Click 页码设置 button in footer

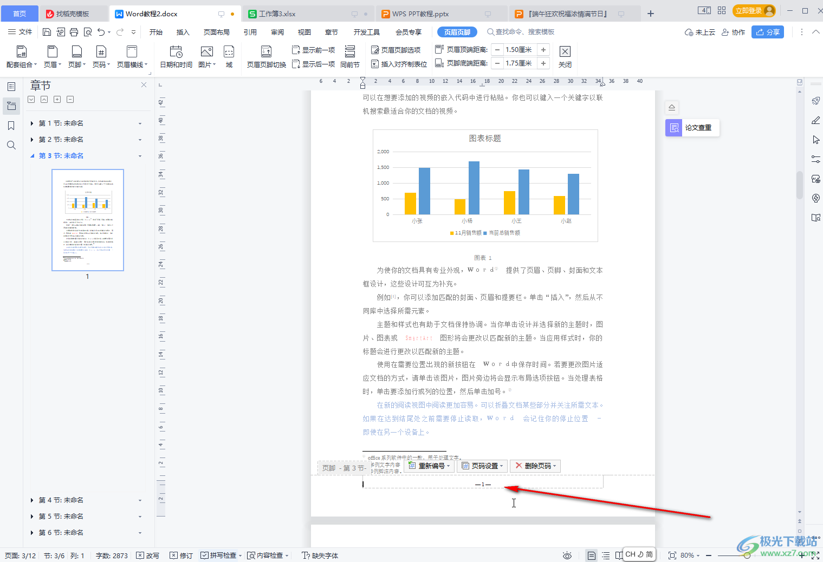click(482, 466)
